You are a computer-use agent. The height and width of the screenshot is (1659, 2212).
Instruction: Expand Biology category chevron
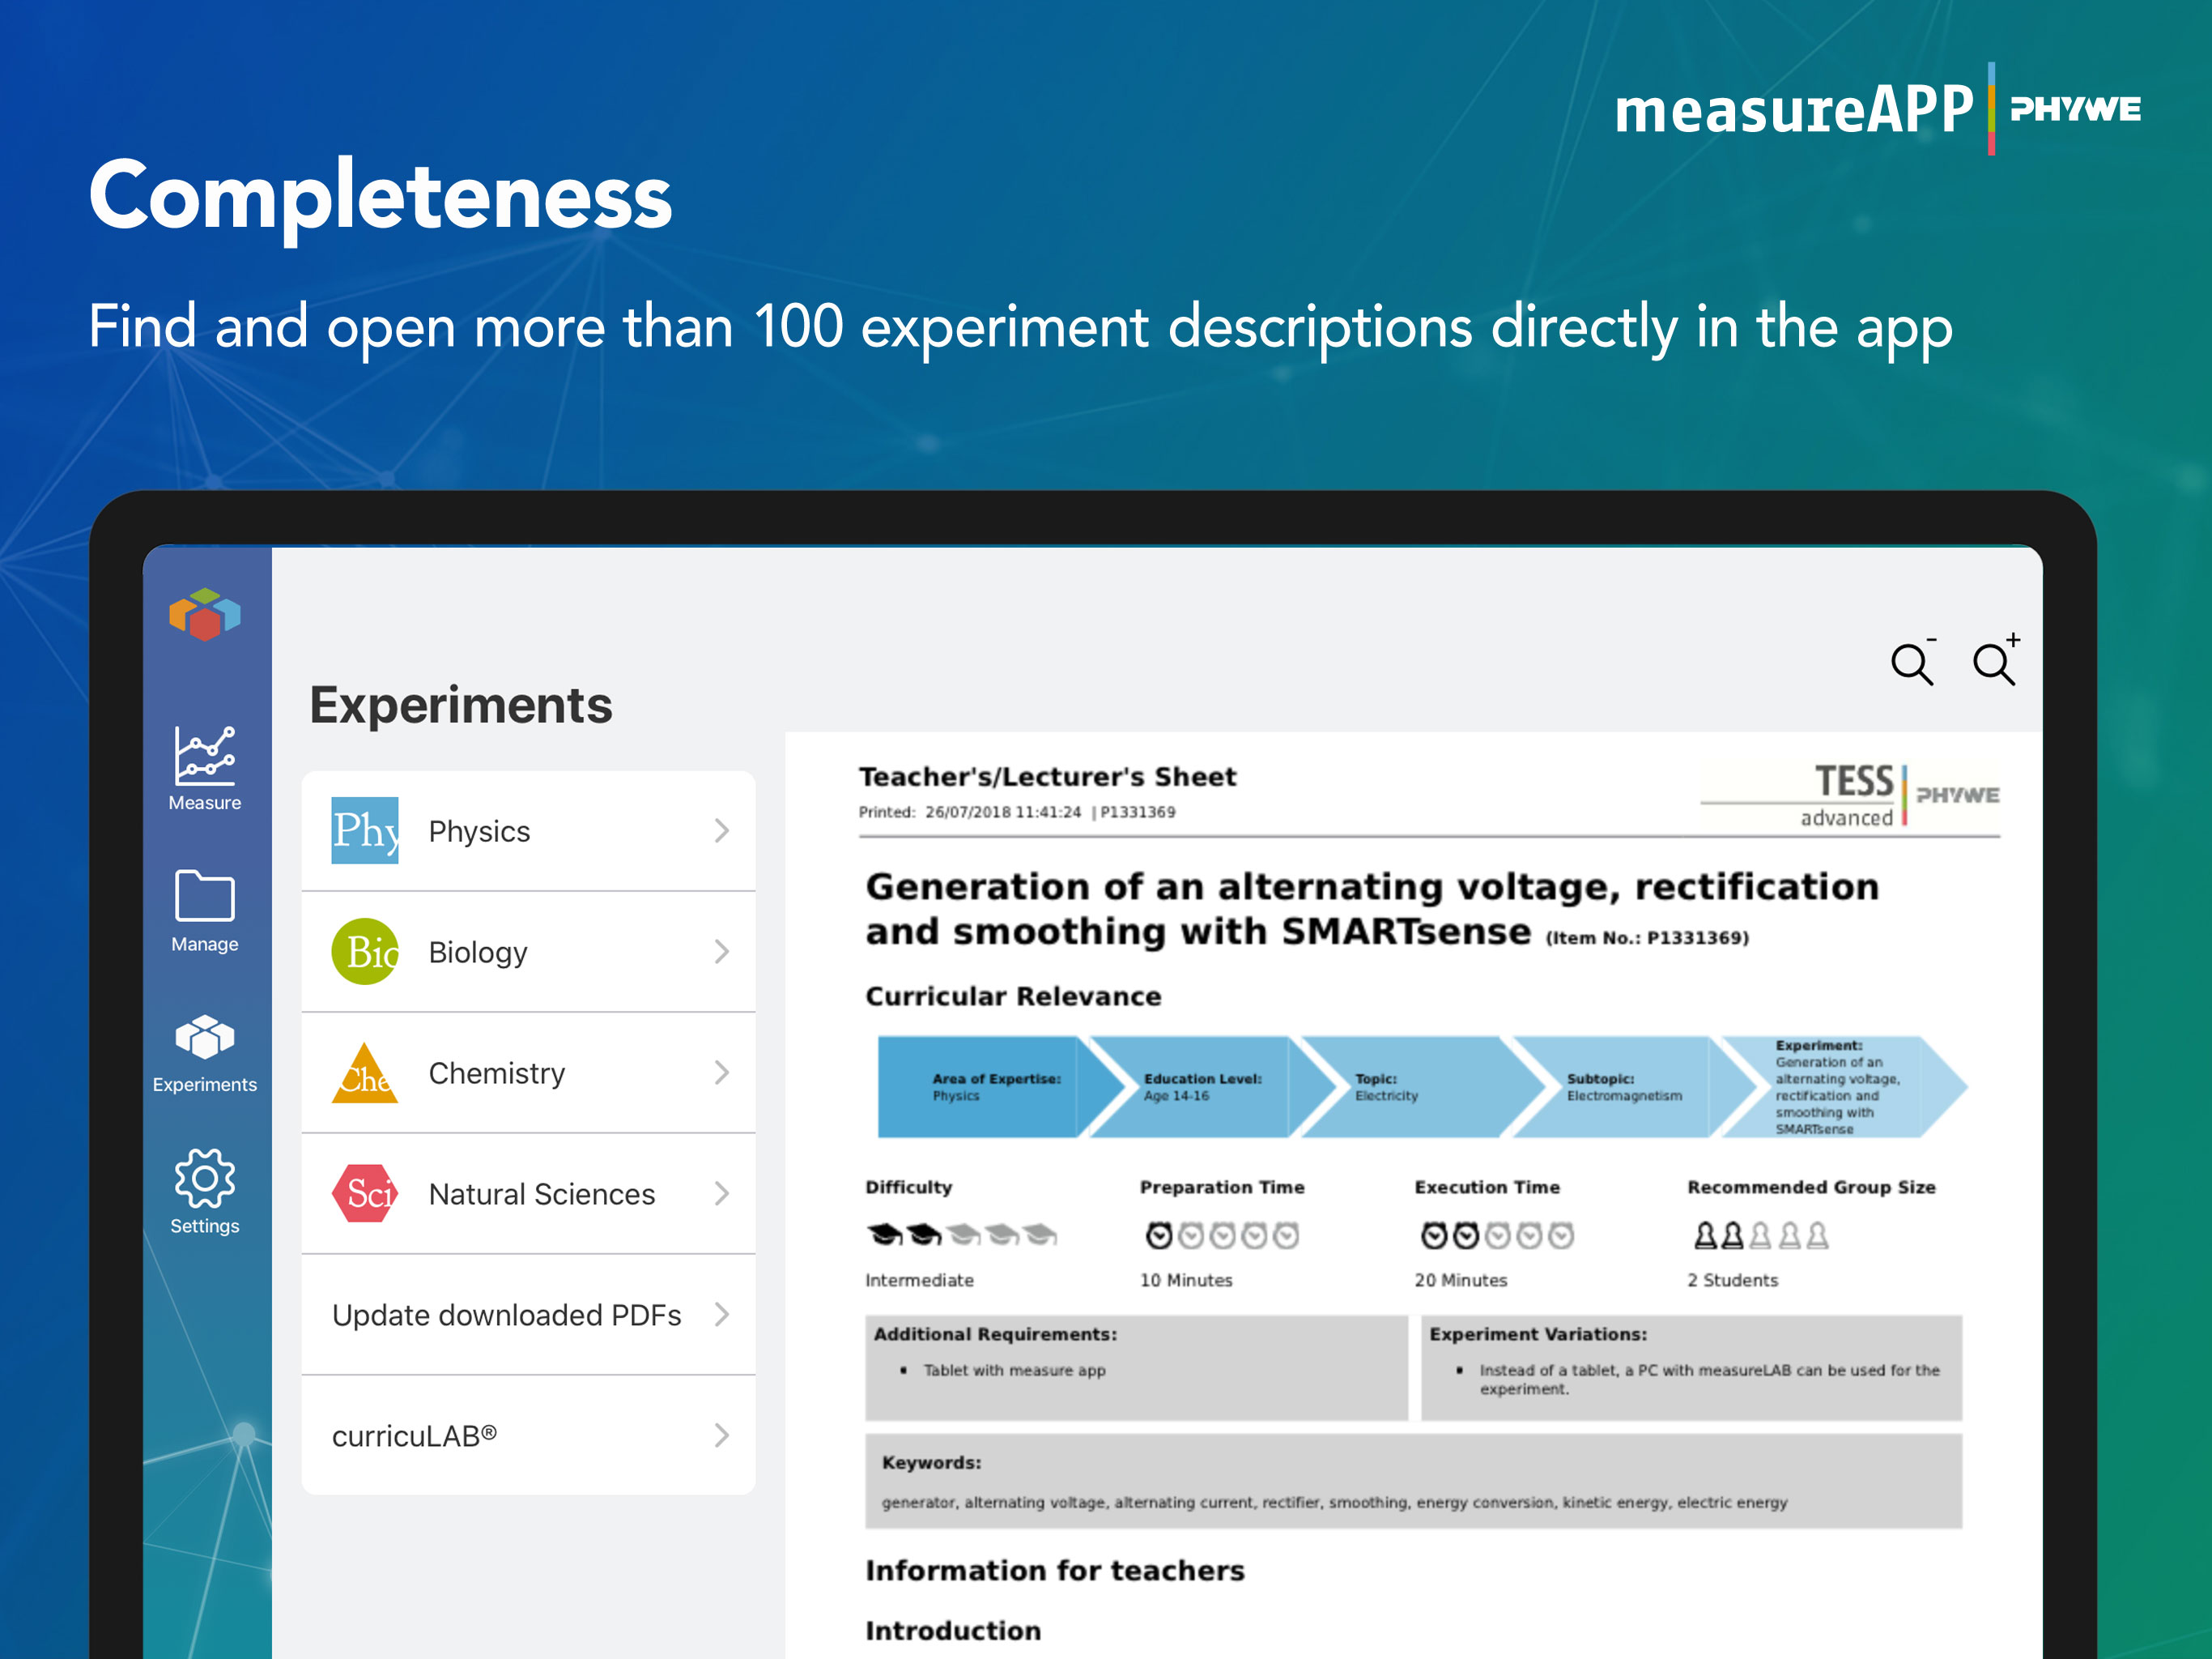tap(721, 952)
